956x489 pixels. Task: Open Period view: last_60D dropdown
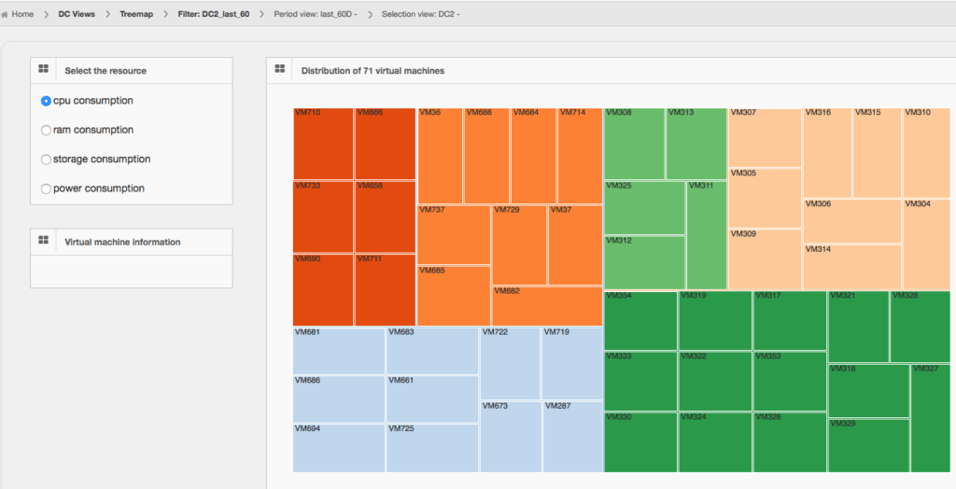point(316,14)
